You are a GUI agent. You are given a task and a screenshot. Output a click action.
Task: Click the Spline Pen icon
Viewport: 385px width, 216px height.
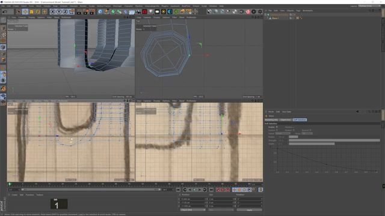coord(106,11)
